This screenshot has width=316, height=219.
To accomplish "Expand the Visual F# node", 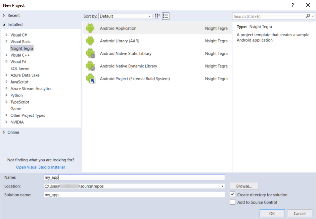I will [6, 62].
